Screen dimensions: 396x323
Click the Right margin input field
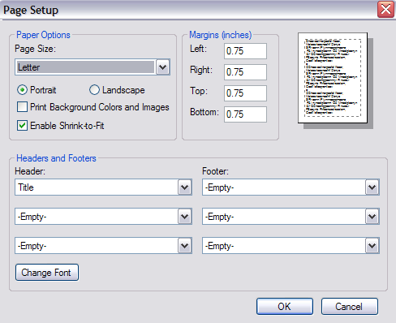(245, 72)
